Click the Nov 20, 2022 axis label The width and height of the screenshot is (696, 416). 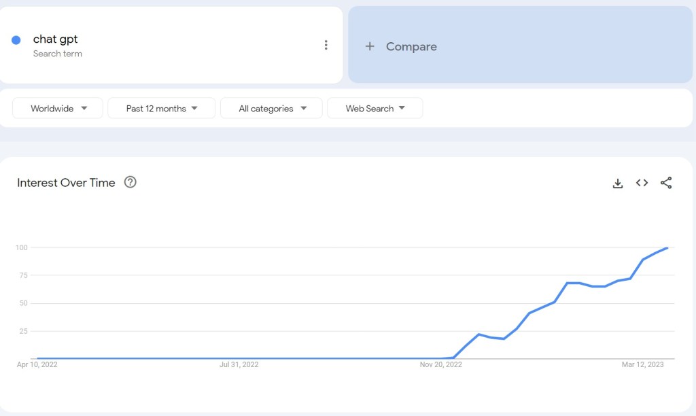440,365
